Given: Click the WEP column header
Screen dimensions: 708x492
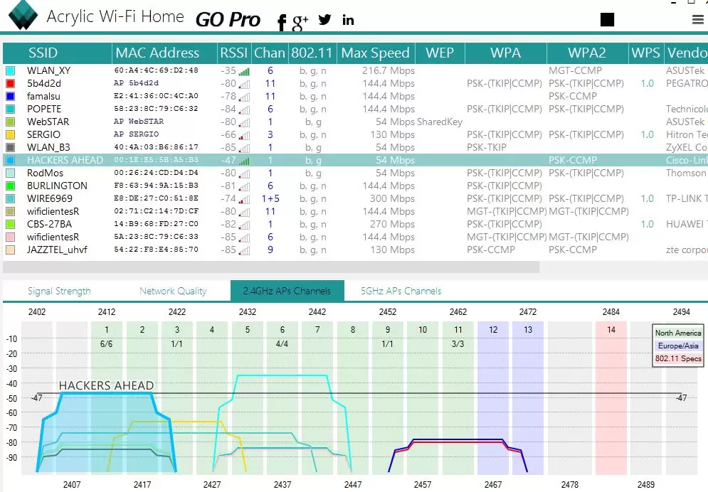Looking at the screenshot, I should pos(440,53).
